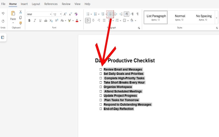Switch to the View tab
The width and height of the screenshot is (219, 137).
[77, 4]
